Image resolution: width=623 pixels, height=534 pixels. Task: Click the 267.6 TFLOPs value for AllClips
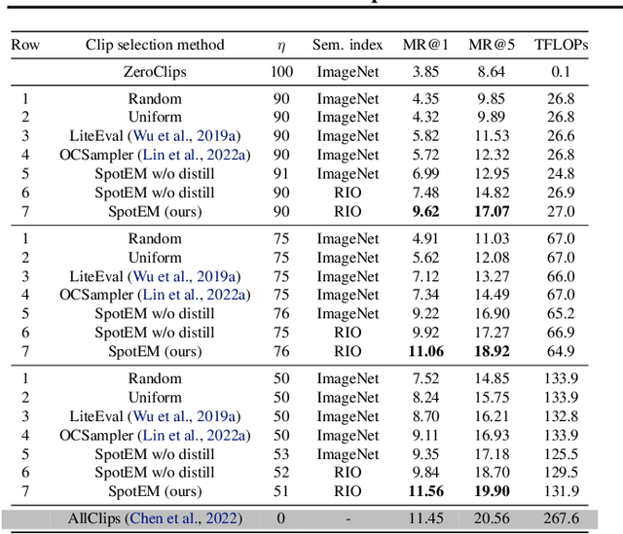[x=561, y=518]
